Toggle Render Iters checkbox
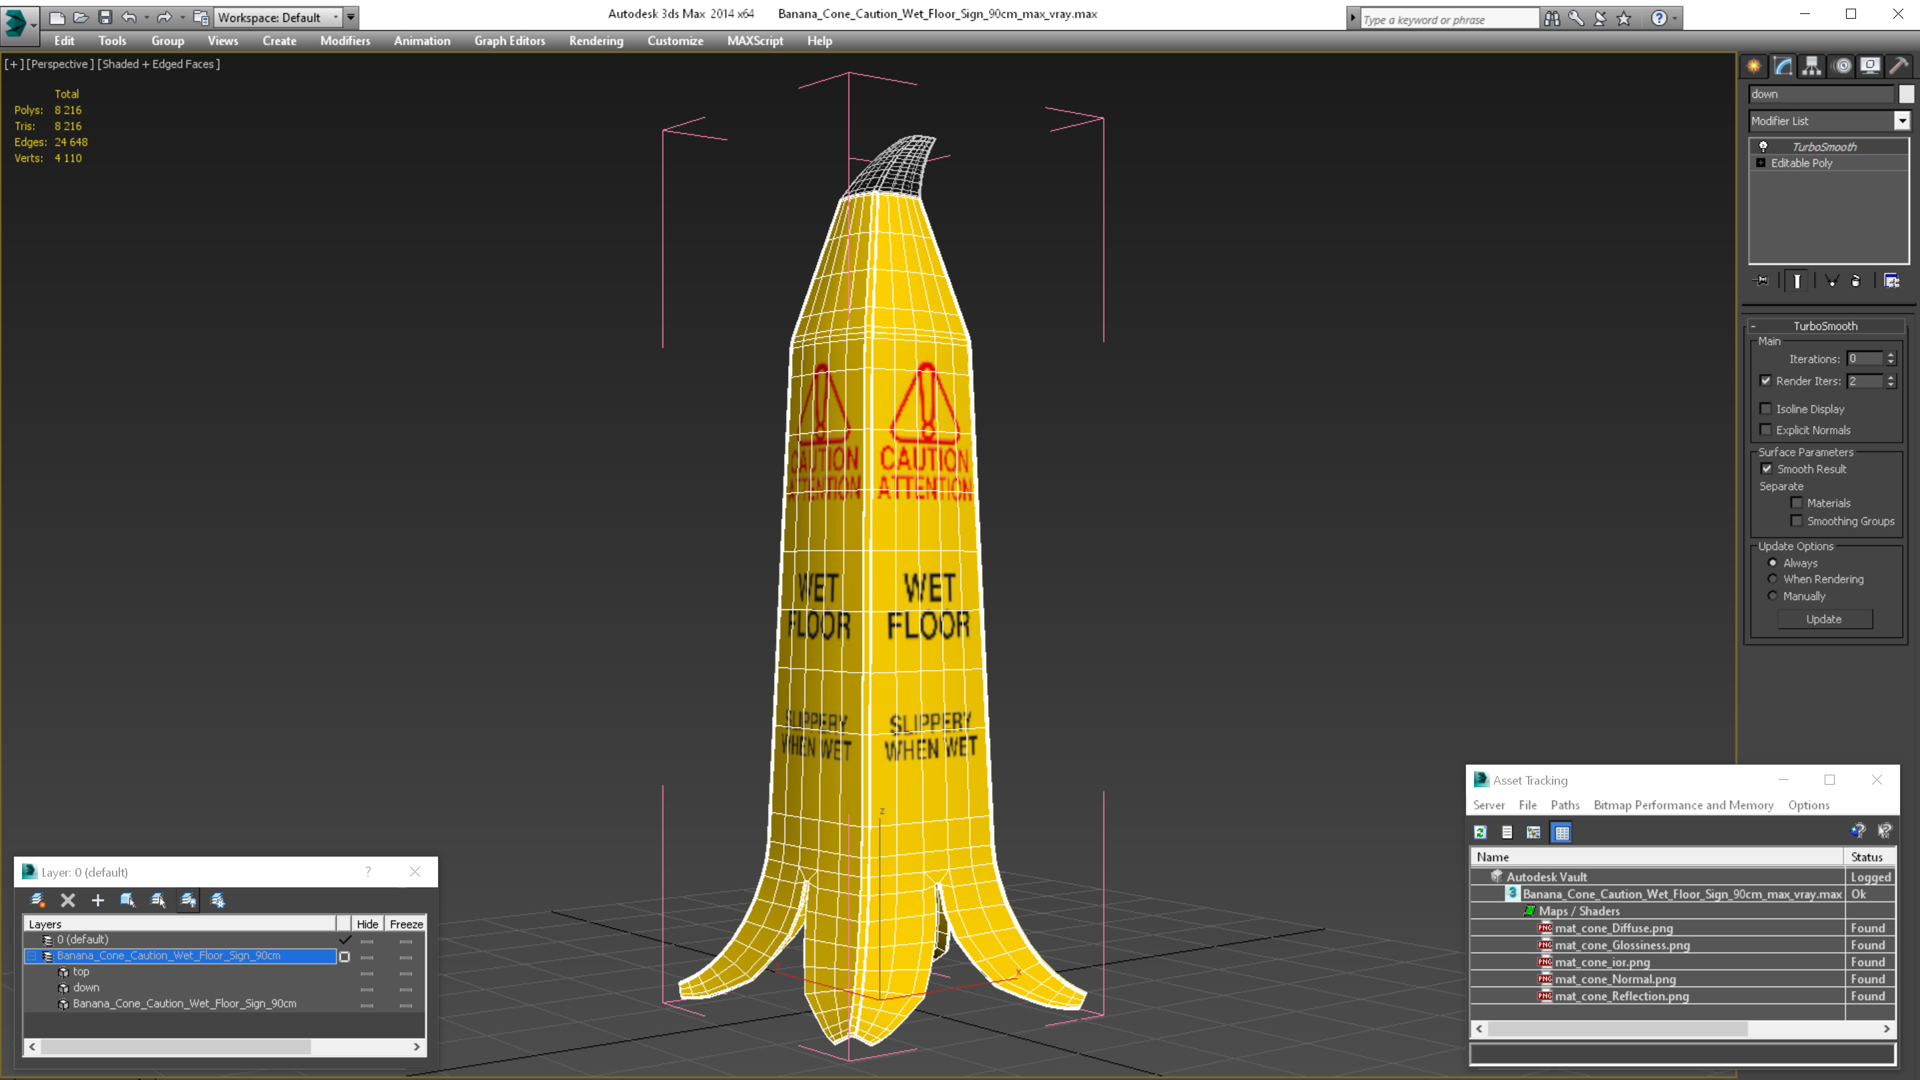 (1766, 381)
